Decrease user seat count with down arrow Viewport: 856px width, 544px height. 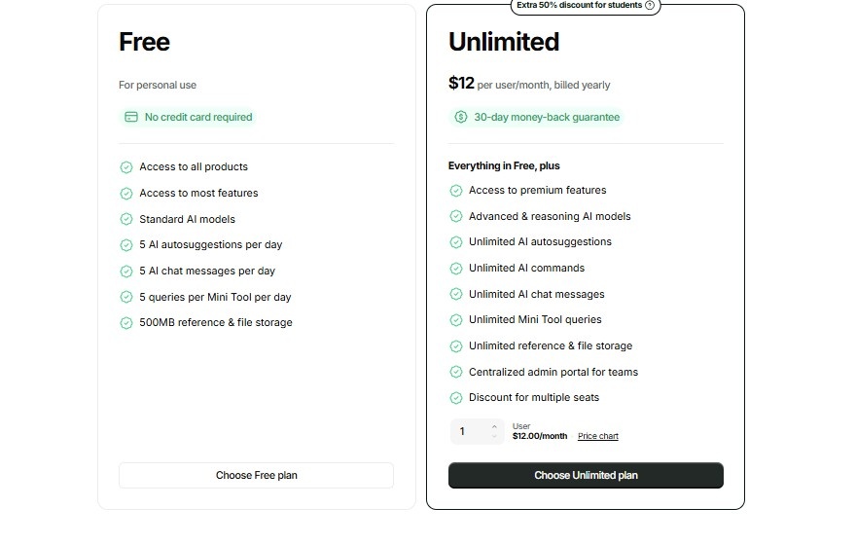494,437
